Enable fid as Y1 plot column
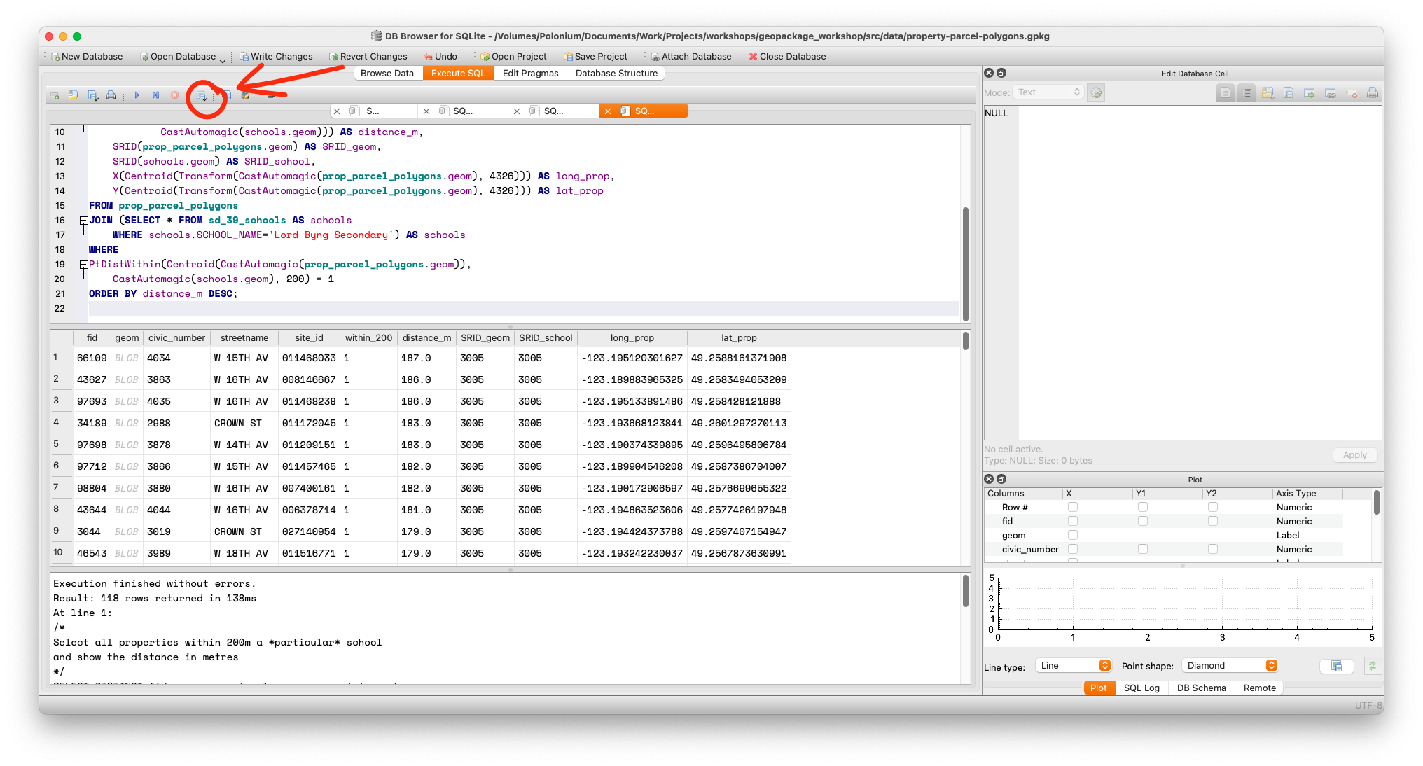The width and height of the screenshot is (1423, 766). coord(1143,521)
